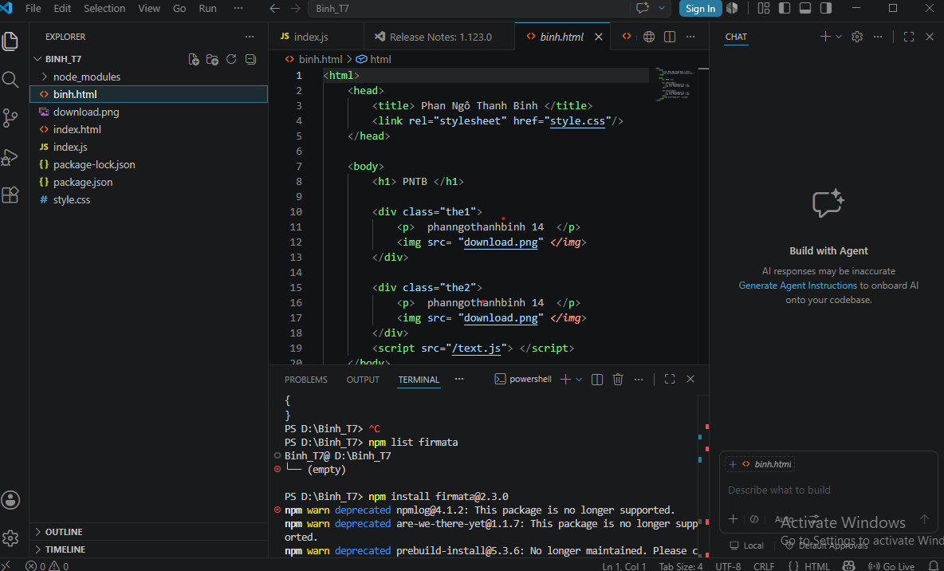The height and width of the screenshot is (571, 944).
Task: Click the New File icon in Explorer
Action: point(194,59)
